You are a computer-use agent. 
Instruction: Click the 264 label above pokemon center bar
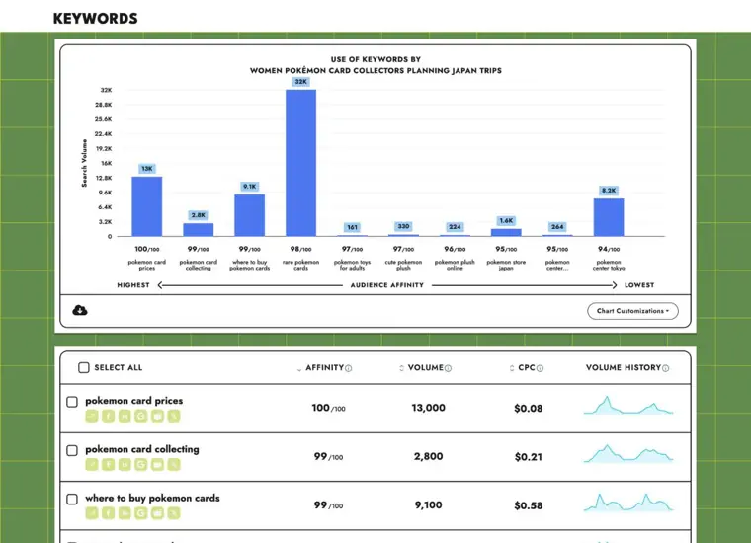(557, 227)
